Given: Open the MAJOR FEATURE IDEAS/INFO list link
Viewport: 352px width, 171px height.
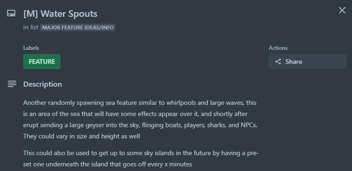Looking at the screenshot, I should coord(78,27).
